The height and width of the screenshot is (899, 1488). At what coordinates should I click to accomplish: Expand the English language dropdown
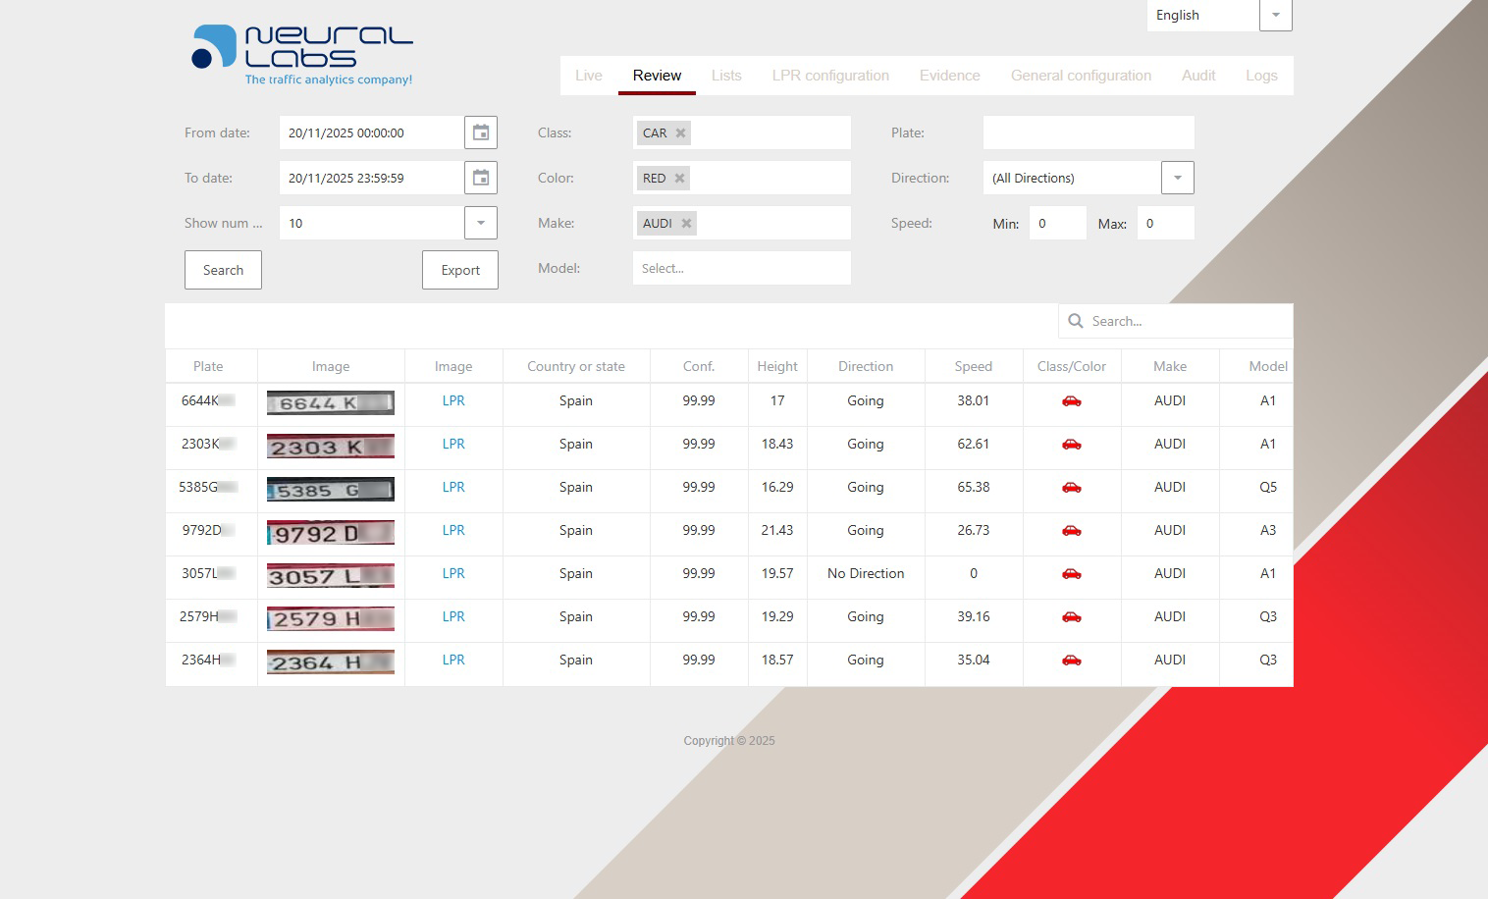1275,16
